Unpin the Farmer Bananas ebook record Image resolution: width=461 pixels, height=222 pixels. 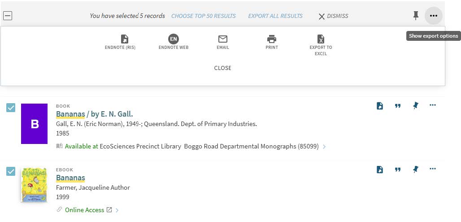415,170
